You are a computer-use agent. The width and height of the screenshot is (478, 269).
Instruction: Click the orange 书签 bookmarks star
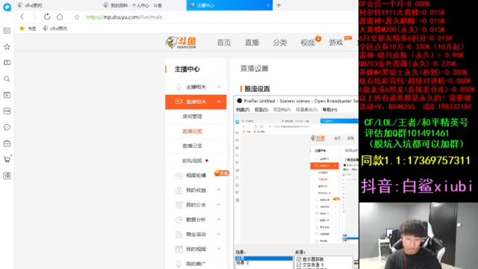(22, 28)
